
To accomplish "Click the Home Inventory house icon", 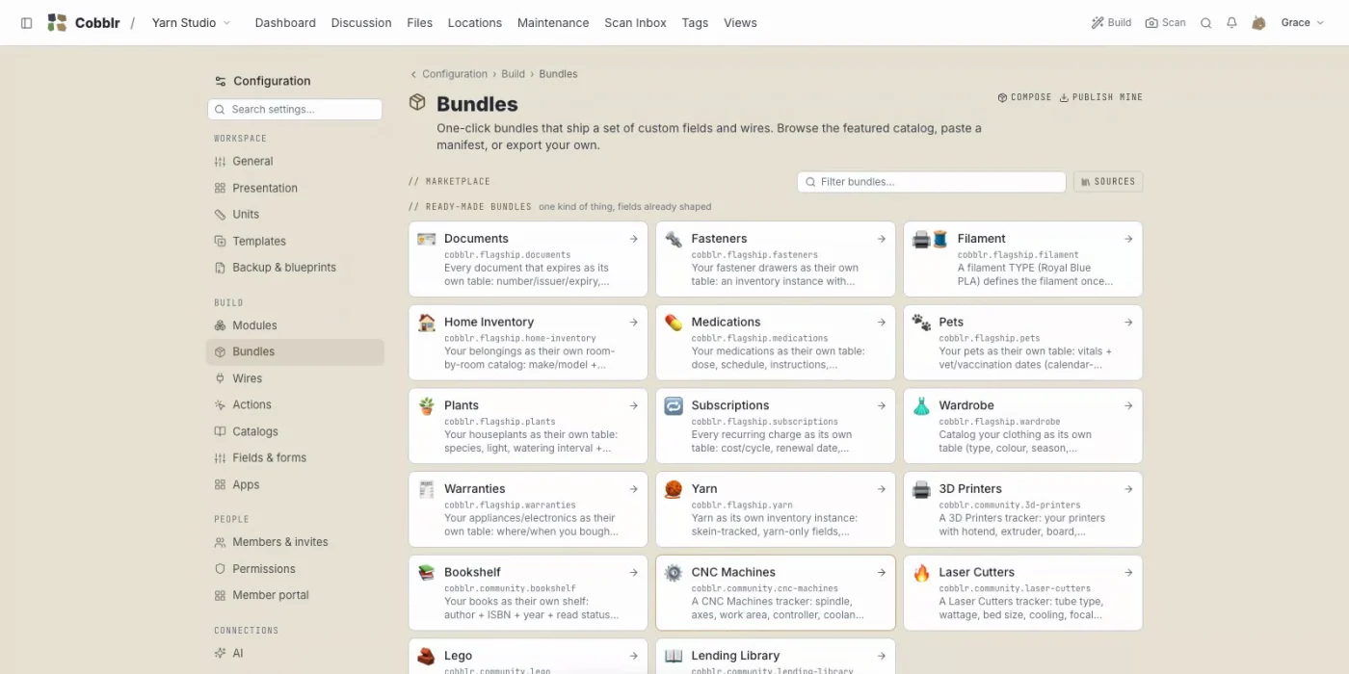I will click(x=427, y=323).
